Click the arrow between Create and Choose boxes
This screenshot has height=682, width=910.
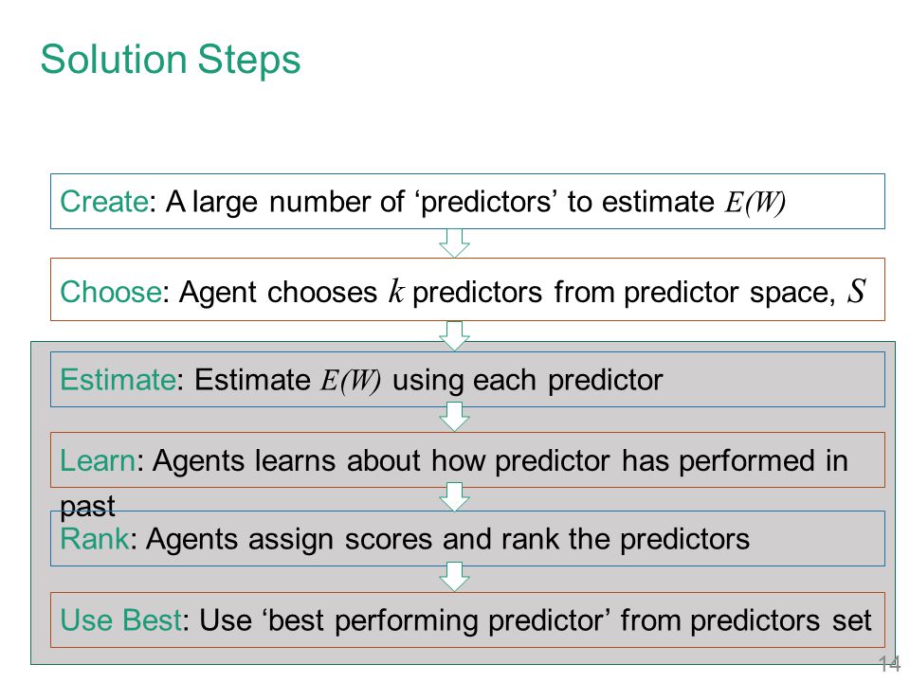point(454,243)
